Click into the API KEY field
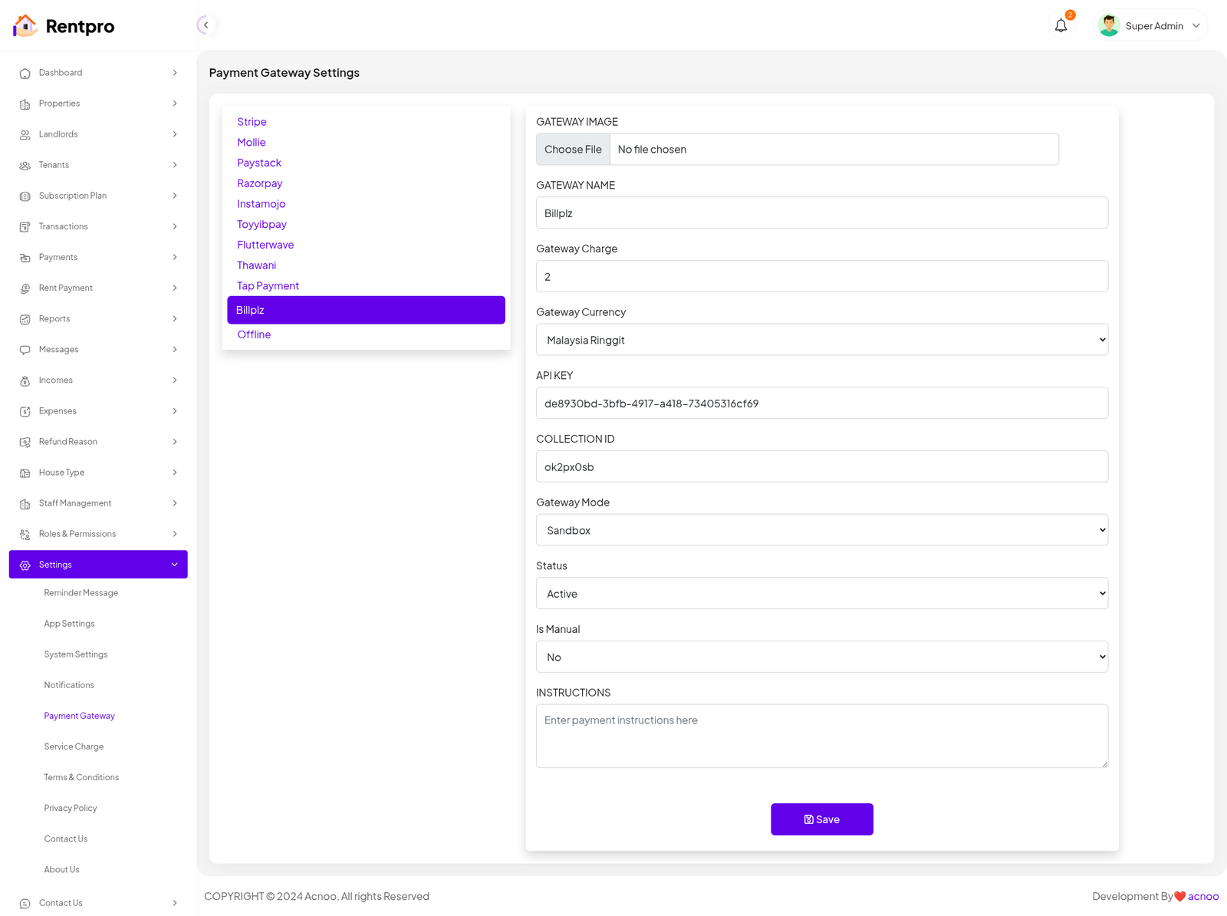The height and width of the screenshot is (916, 1227). pos(821,404)
